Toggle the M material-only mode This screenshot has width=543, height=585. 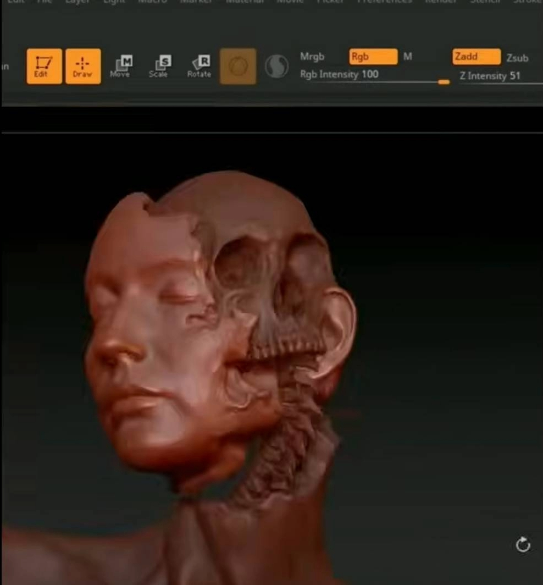pyautogui.click(x=408, y=56)
